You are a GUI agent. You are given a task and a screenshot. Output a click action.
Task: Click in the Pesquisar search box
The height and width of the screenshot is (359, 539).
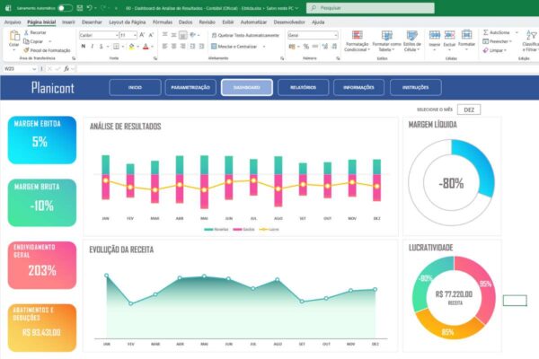370,8
